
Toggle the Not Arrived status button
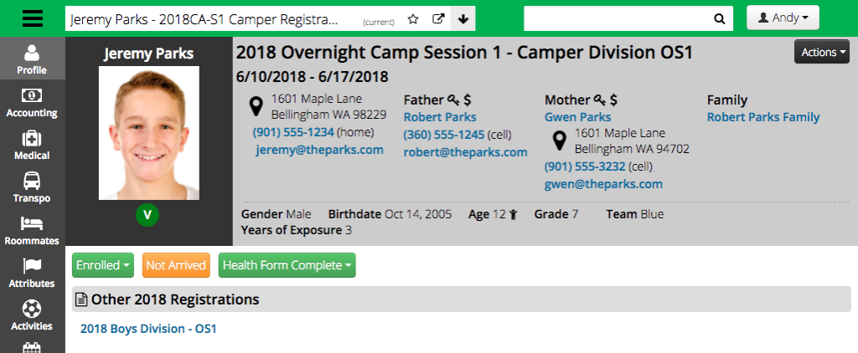[x=176, y=265]
